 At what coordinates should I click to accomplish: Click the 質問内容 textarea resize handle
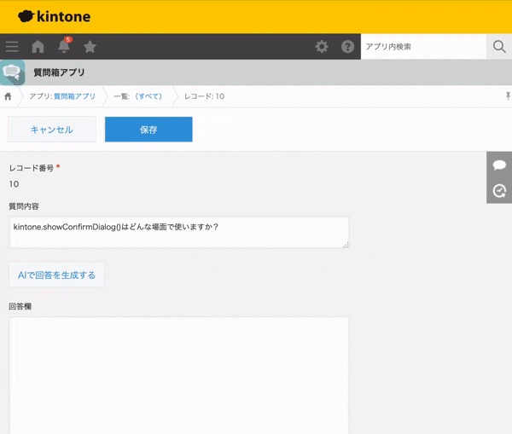[346, 245]
